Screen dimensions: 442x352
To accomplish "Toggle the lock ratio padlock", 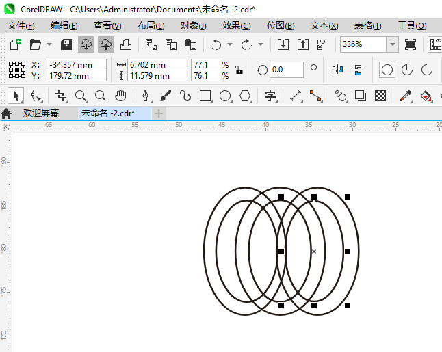I will [239, 70].
